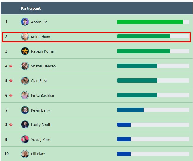This screenshot has width=193, height=161.
Task: Open Rakesh Kumar's name link
Action: [43, 51]
